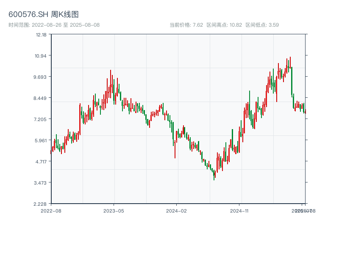Screen dimensions: 339x254
Task: Select the date range text 2022-08-26 至 2025-08-08
Action: pyautogui.click(x=66, y=25)
